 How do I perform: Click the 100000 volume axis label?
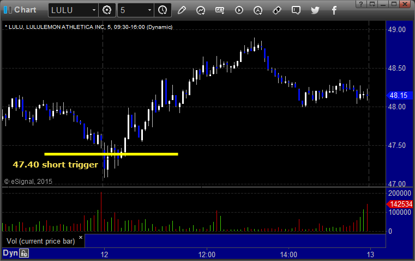tap(399, 212)
